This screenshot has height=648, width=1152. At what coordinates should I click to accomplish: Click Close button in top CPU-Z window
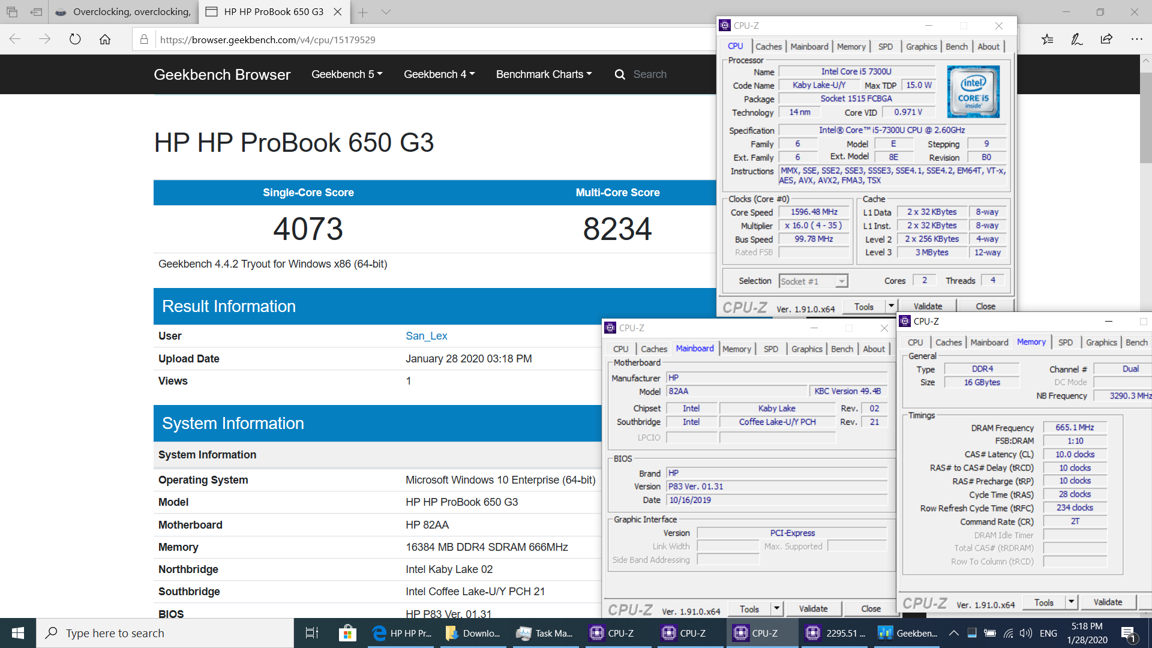point(985,306)
